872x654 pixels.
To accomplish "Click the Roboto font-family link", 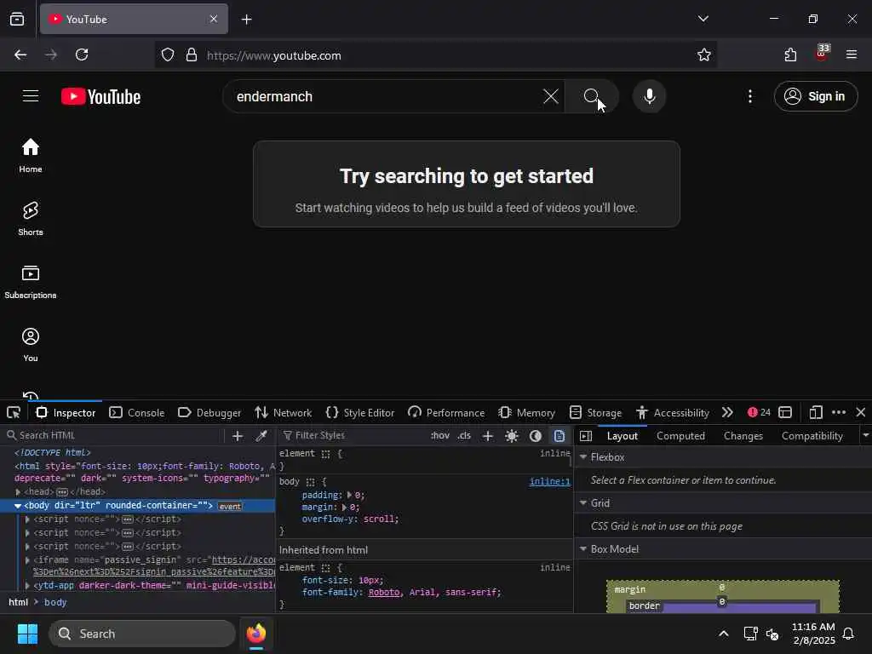I will [x=384, y=593].
